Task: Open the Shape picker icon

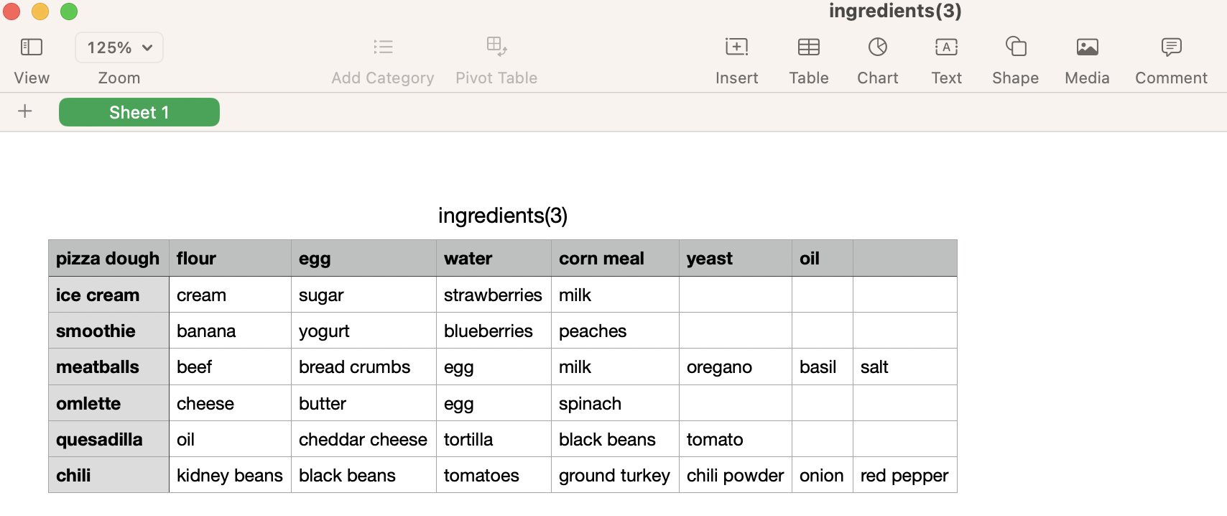Action: pyautogui.click(x=1015, y=47)
